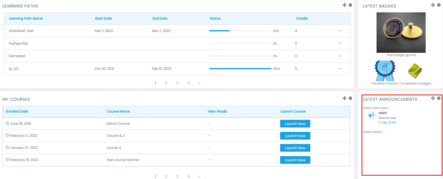This screenshot has height=179, width=443.
Task: Open Add a new topic link
Action: (377, 108)
